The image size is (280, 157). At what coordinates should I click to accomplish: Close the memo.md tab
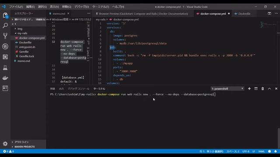pyautogui.click(x=68, y=14)
